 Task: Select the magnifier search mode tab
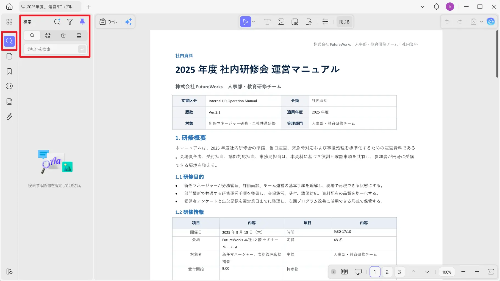click(x=32, y=35)
